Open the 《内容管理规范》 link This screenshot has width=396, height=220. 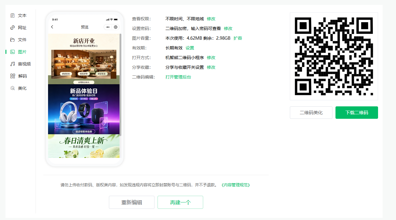point(236,185)
